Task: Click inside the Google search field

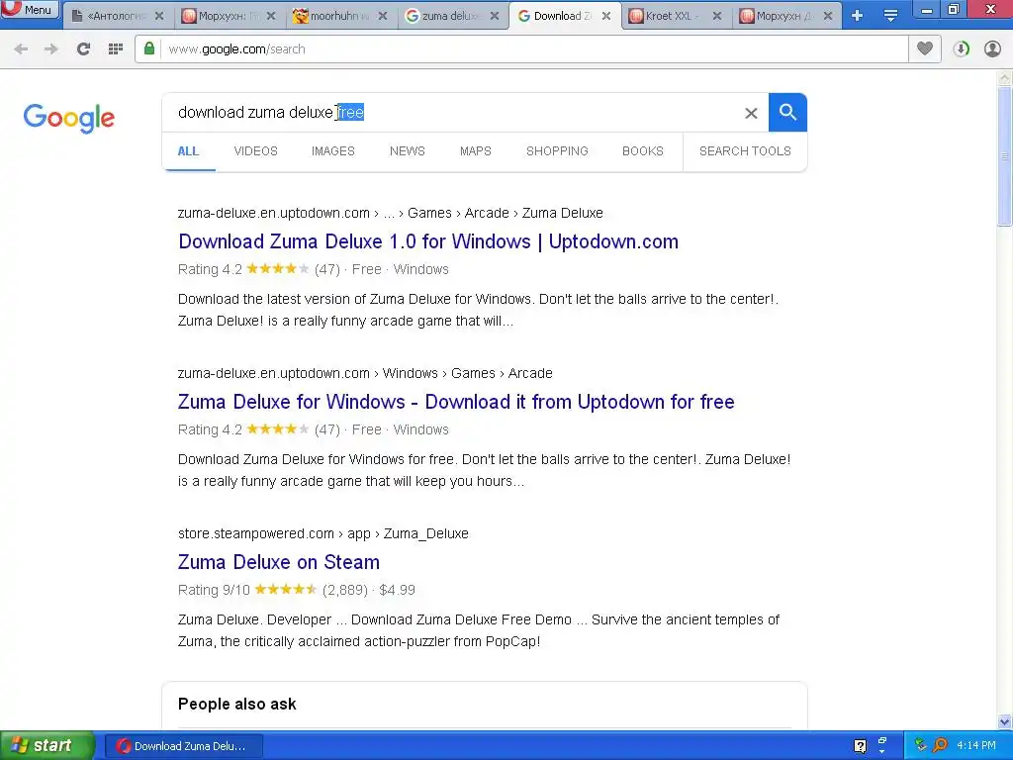Action: [x=452, y=113]
